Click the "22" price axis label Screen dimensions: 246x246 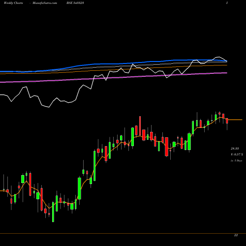click(236, 235)
